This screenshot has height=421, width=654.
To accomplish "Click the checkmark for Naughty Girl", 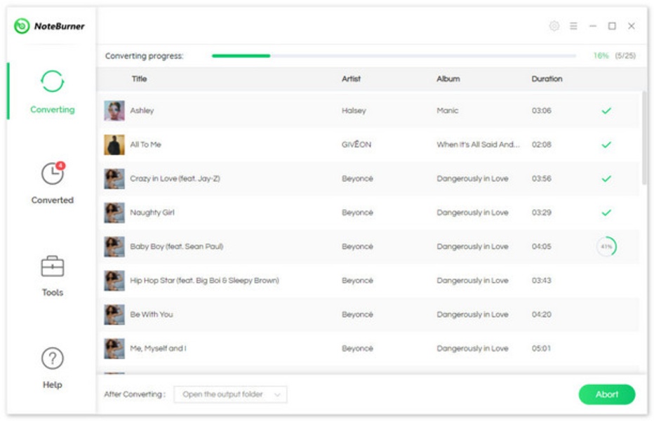I will click(x=606, y=213).
